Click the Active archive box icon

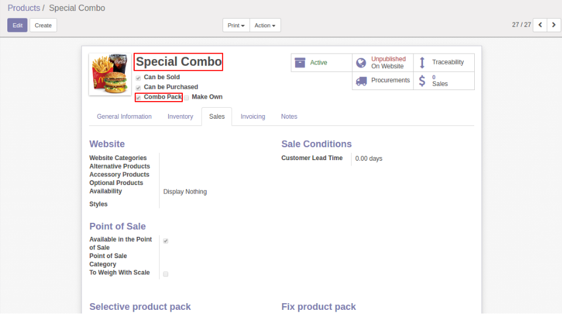click(x=299, y=63)
